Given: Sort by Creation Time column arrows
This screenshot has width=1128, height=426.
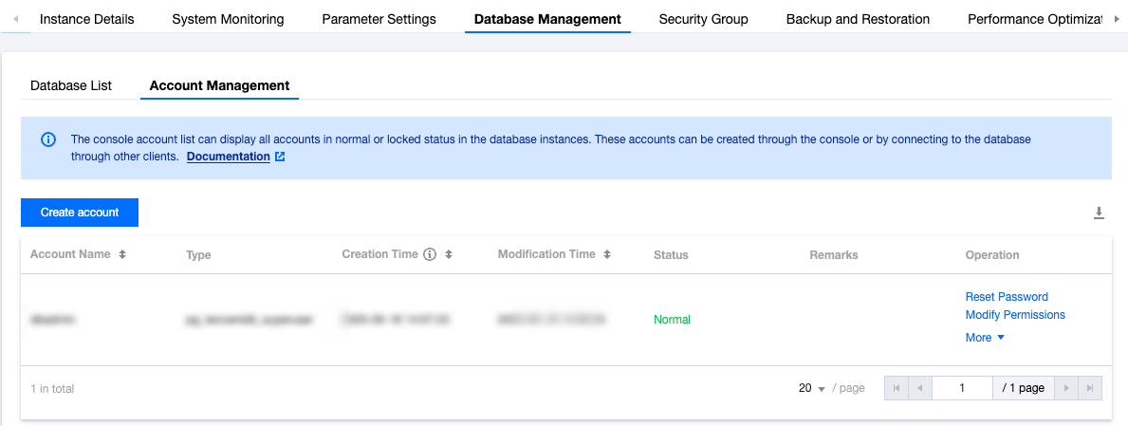Looking at the screenshot, I should point(449,255).
